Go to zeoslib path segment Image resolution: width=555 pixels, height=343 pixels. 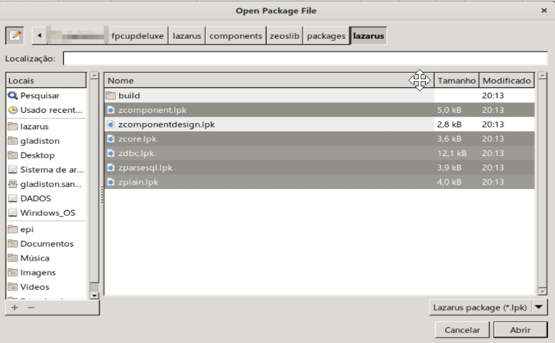(x=284, y=36)
